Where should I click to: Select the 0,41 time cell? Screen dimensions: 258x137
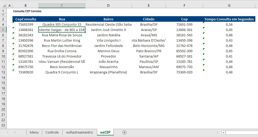229,56
